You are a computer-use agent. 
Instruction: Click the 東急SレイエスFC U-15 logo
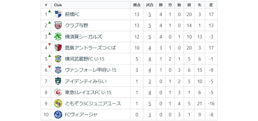58,92
